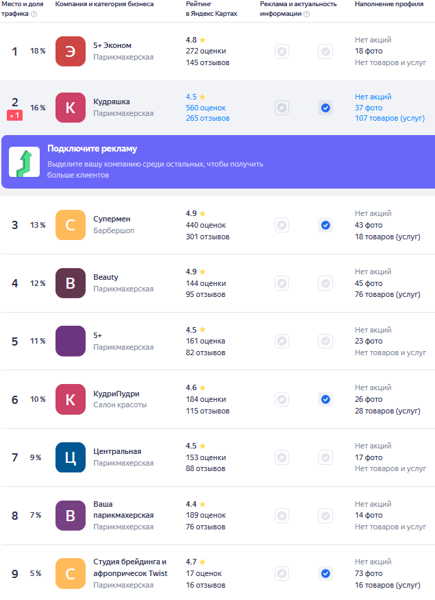Click the verified checkmark icon in the 5+ row with 161 оценка
This screenshot has width=435, height=600.
click(325, 341)
